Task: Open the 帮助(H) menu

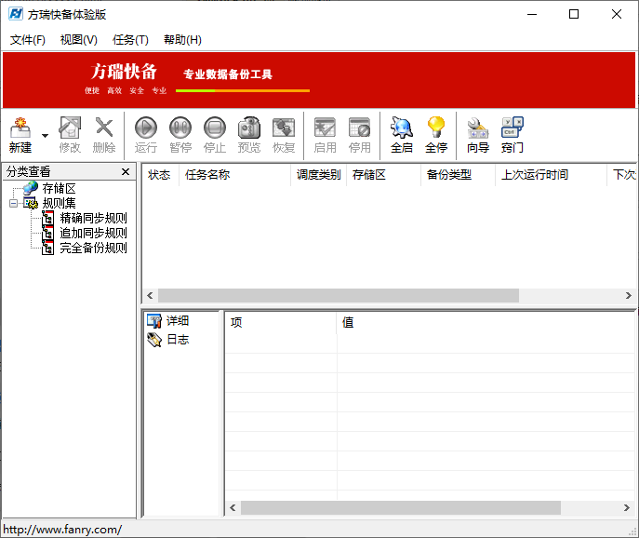Action: pyautogui.click(x=182, y=40)
